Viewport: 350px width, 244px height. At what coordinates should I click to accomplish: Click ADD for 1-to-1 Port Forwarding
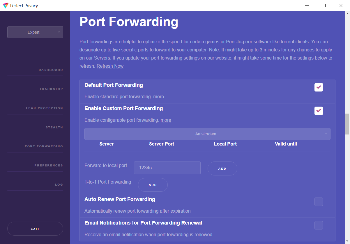point(153,185)
